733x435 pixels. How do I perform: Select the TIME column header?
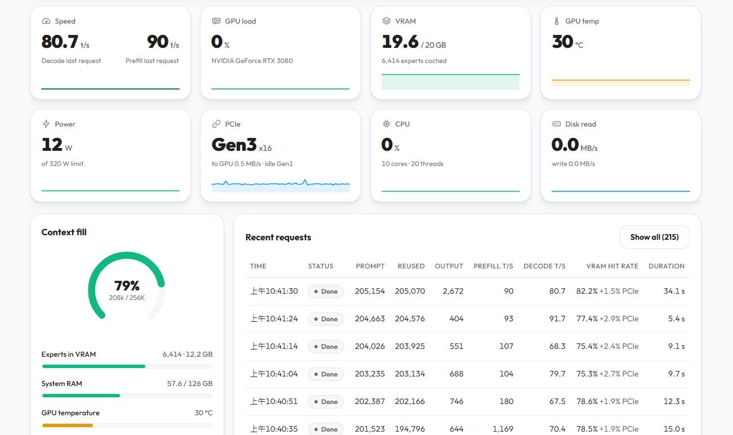tap(258, 266)
